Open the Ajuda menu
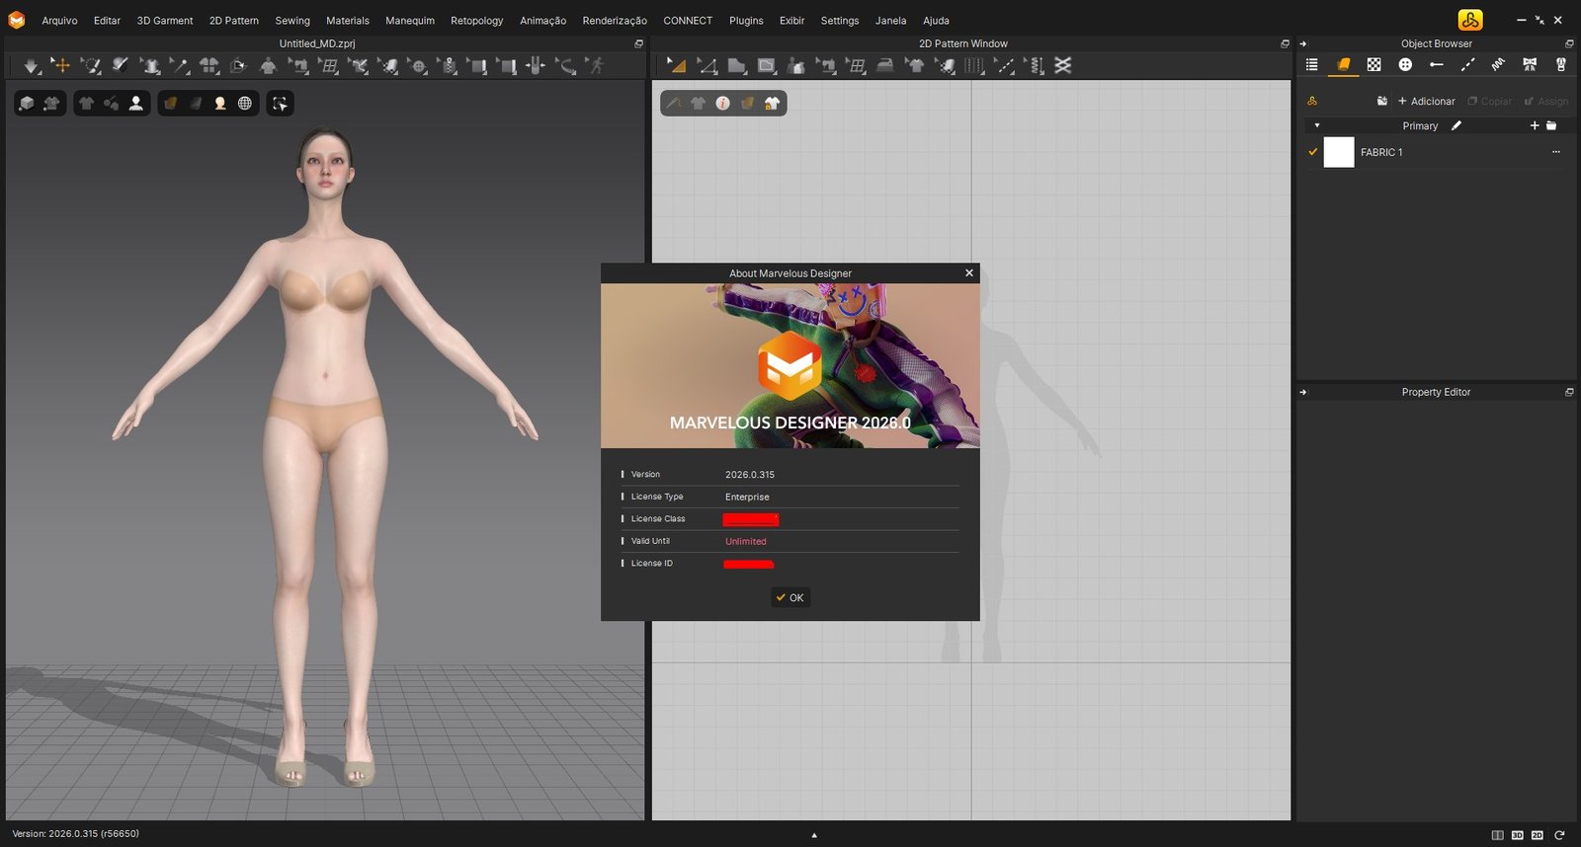This screenshot has width=1581, height=847. pos(936,20)
